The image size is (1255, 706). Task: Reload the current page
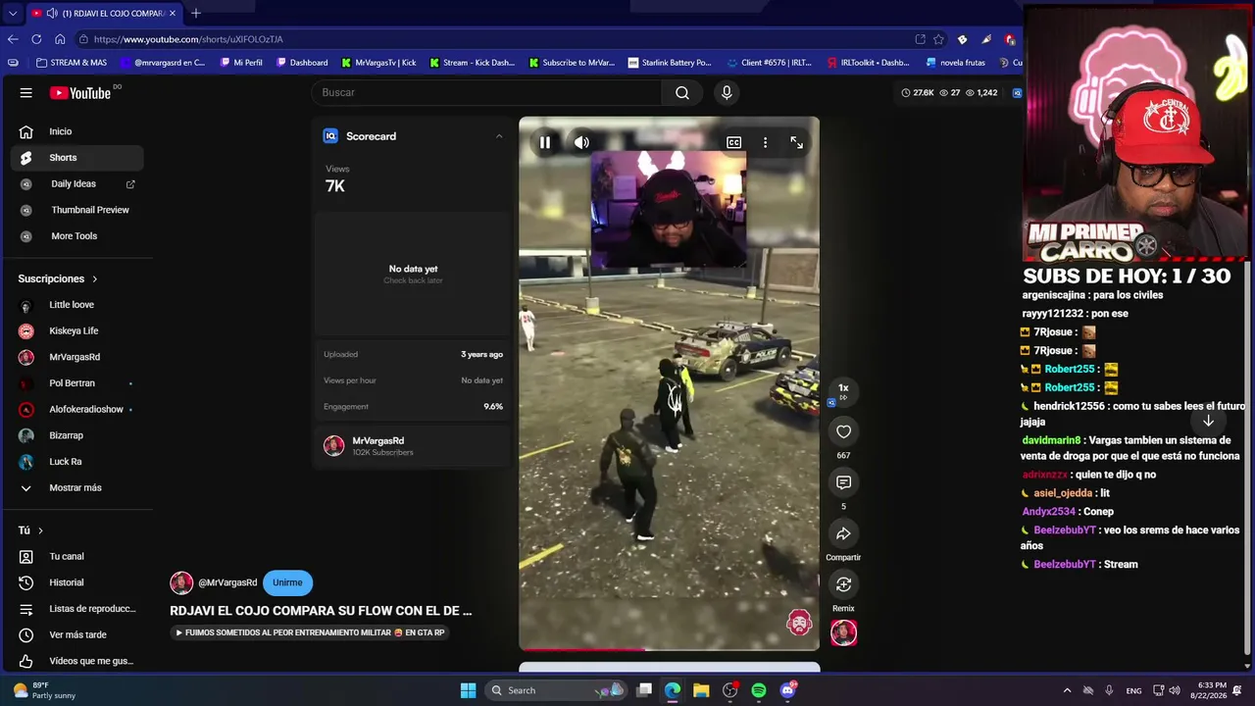[36, 39]
